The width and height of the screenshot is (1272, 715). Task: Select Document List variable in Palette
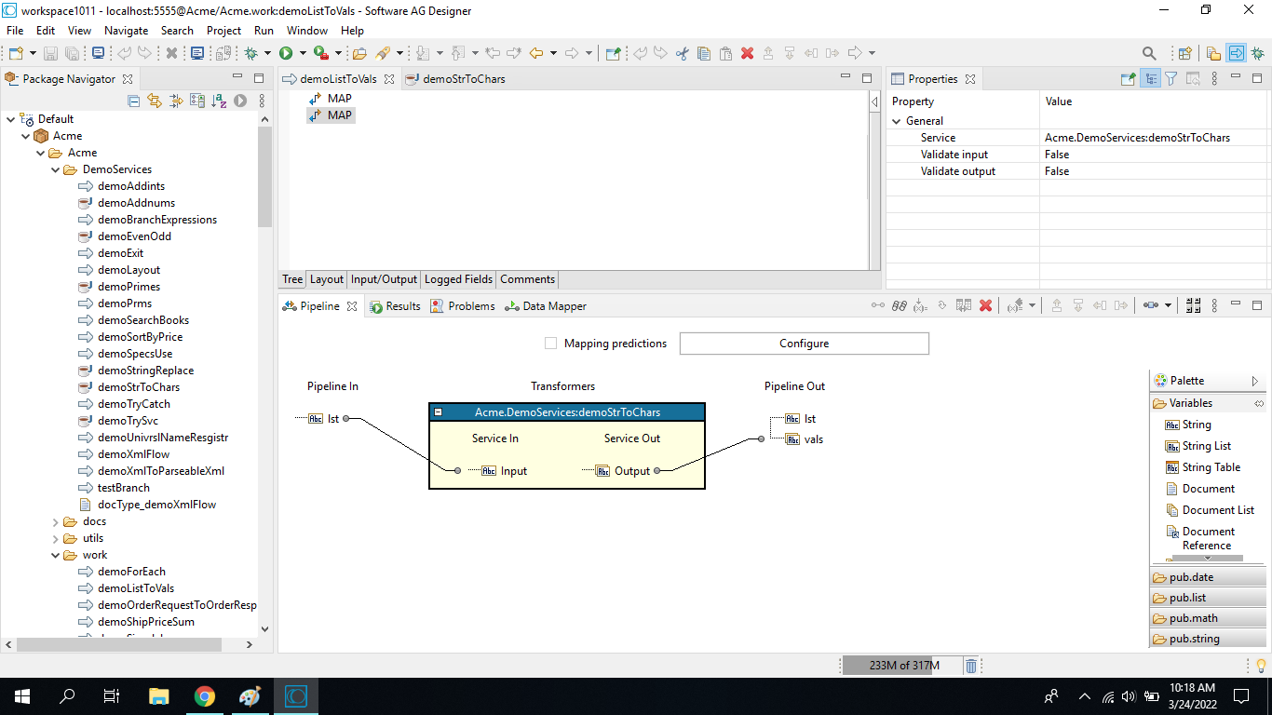(x=1211, y=510)
